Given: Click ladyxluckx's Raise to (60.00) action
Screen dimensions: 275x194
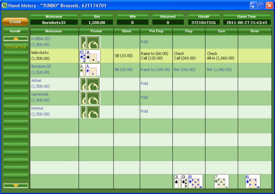Looking at the screenshot, I should 154,53.
